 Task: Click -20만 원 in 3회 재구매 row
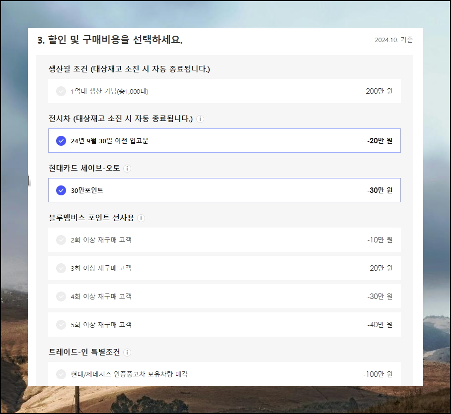point(379,268)
